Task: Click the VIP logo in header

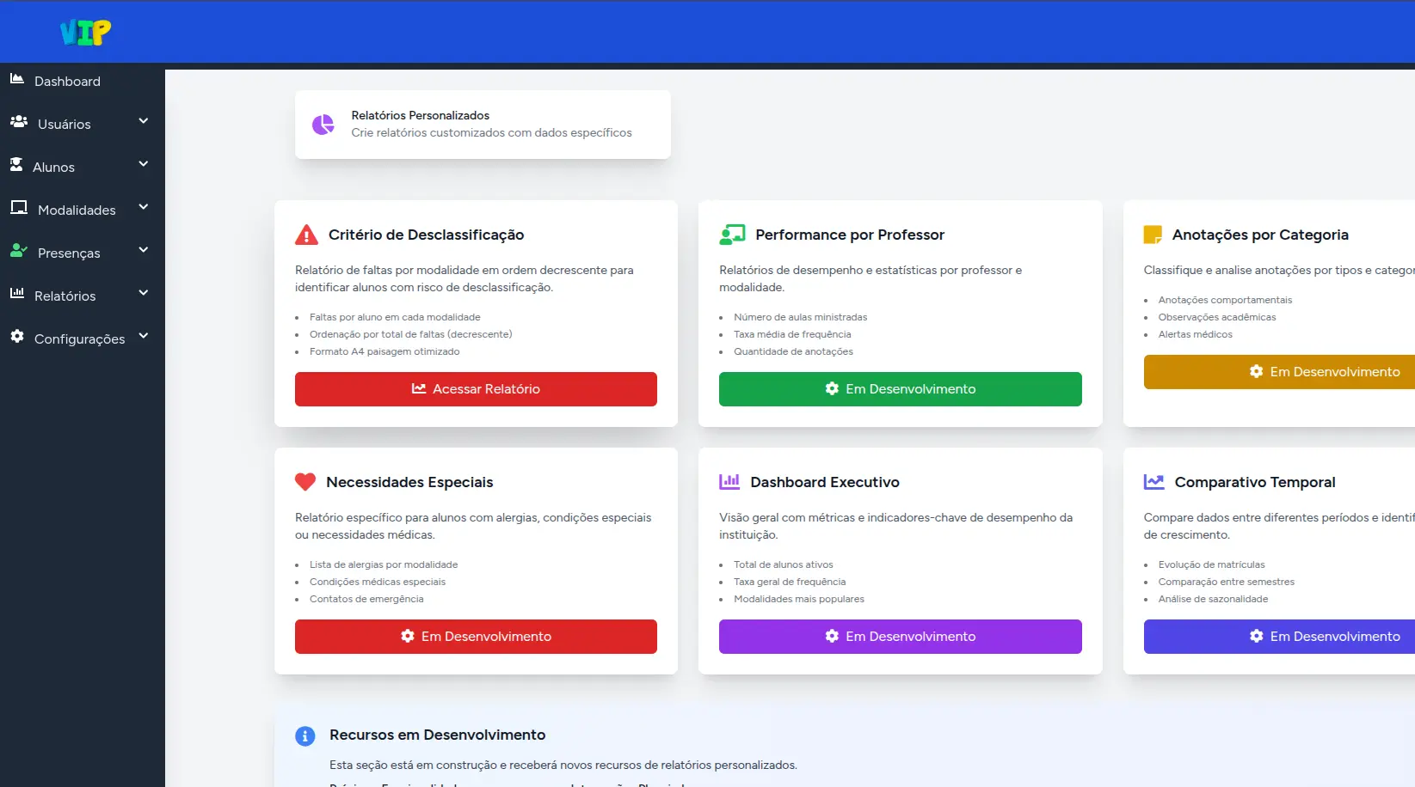Action: (x=85, y=32)
